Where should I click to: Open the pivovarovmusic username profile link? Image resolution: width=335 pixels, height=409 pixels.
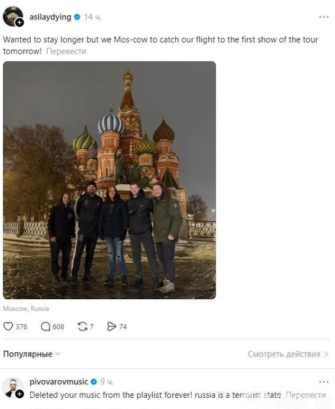[58, 382]
